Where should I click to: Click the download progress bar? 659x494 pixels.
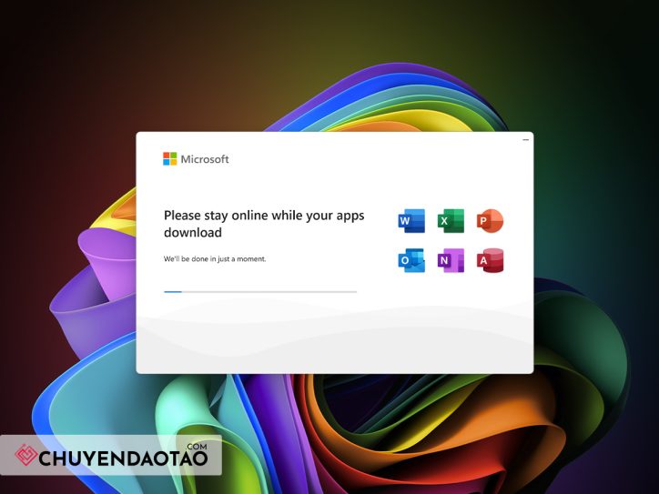pyautogui.click(x=260, y=291)
